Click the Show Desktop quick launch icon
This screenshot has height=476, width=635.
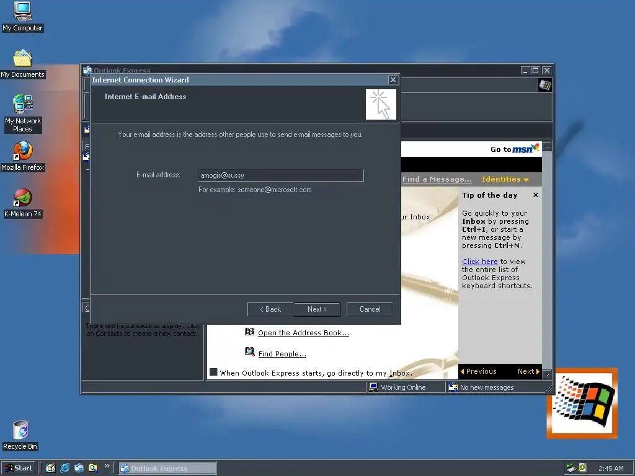pos(50,468)
